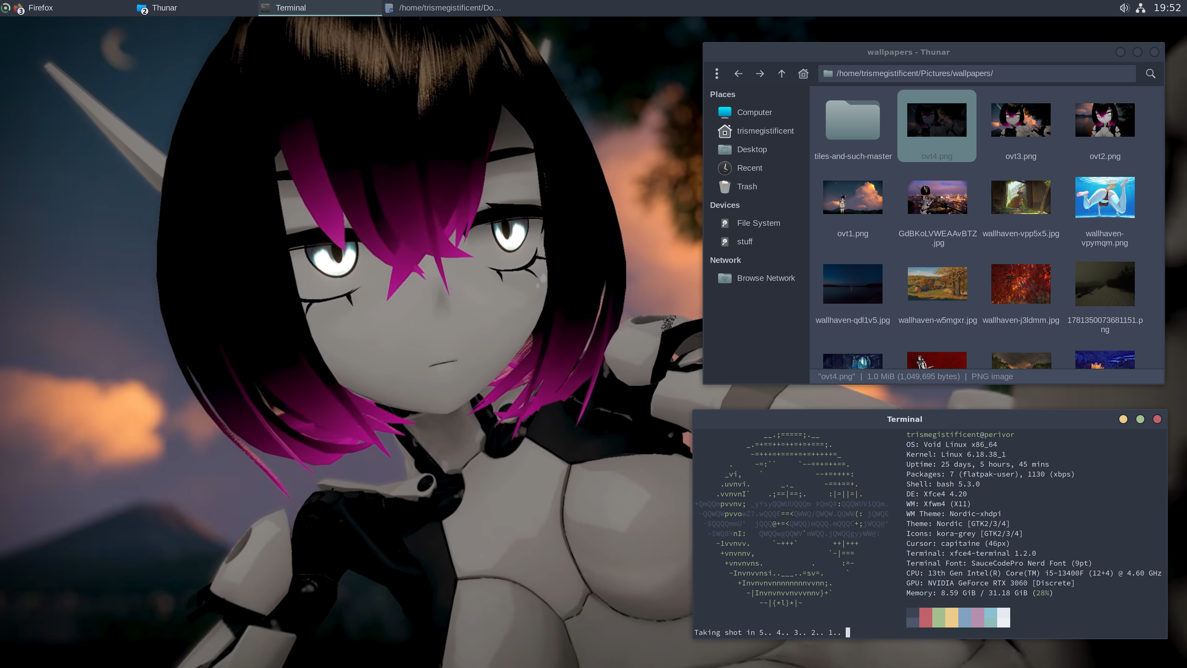
Task: Select the wallhaven-j3ldmm.jpg thumbnail
Action: 1021,284
